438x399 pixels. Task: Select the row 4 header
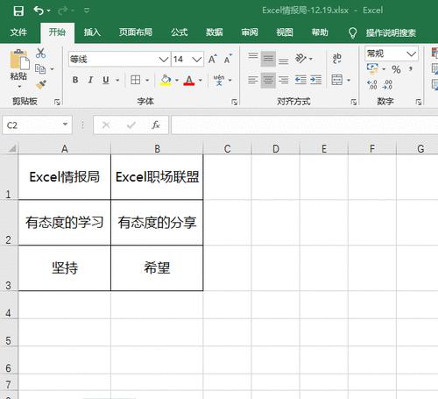(x=9, y=305)
